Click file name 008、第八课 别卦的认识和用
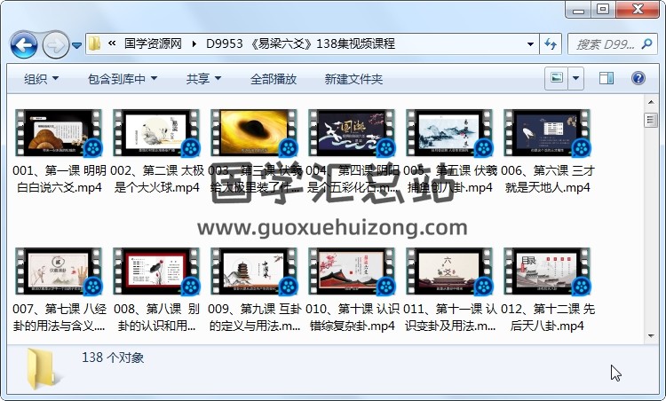 click(156, 317)
